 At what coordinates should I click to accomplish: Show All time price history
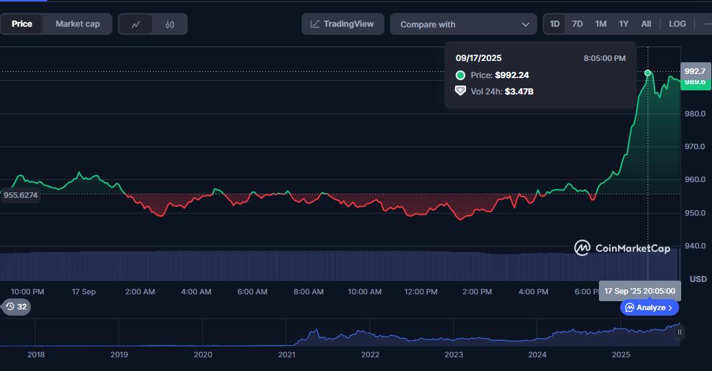pos(646,24)
